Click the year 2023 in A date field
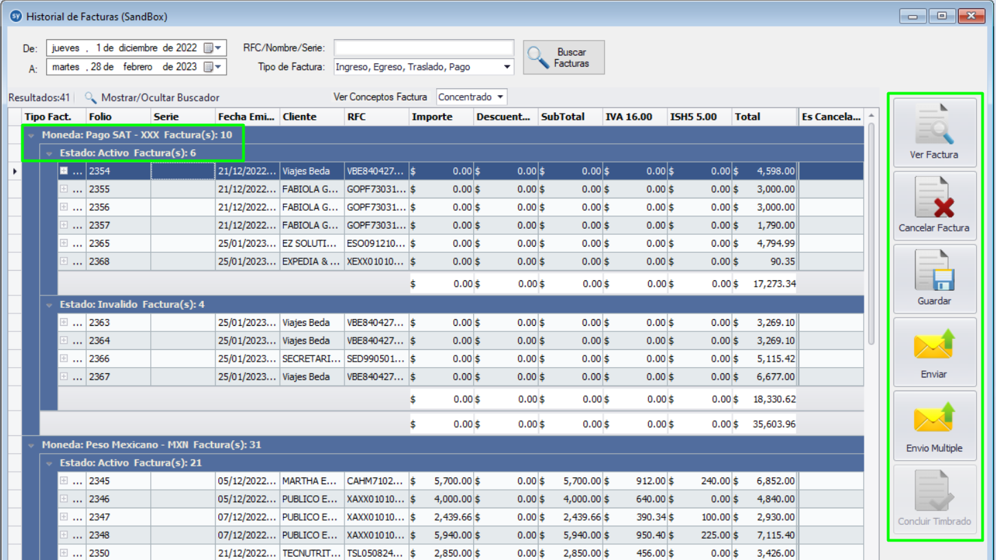Screen dimensions: 996x560 point(185,67)
